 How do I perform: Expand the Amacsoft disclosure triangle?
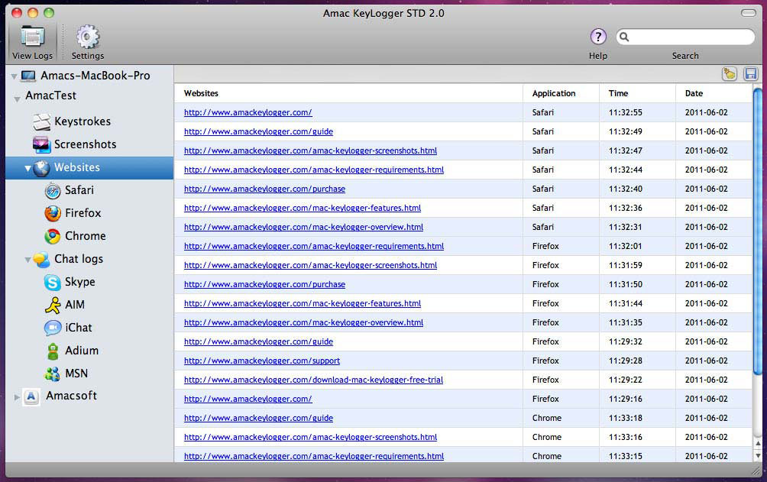click(17, 397)
